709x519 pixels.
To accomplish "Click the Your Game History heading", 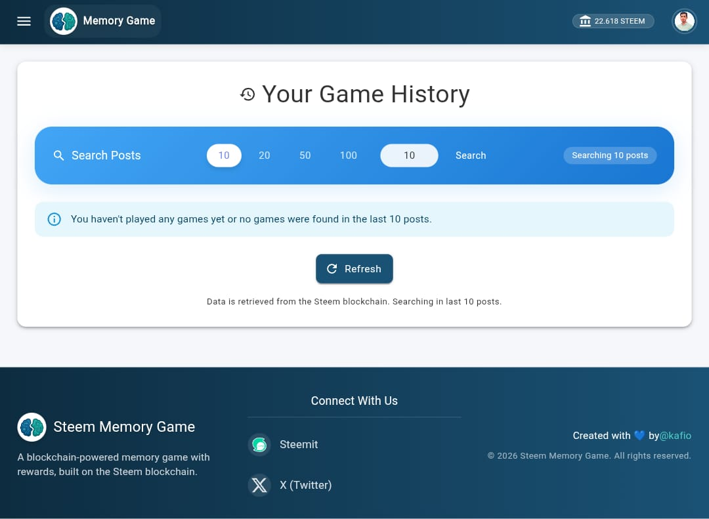I will (x=366, y=94).
